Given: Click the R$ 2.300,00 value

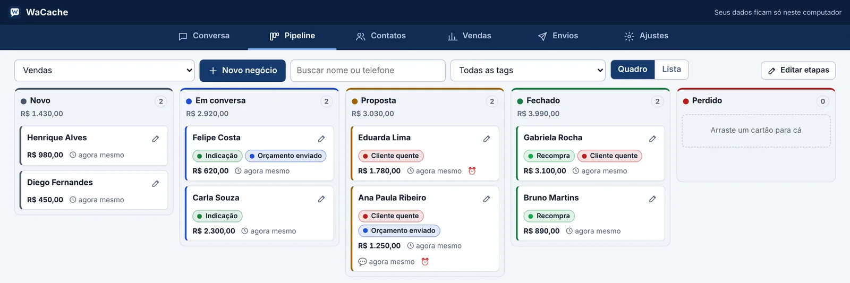Looking at the screenshot, I should point(214,231).
